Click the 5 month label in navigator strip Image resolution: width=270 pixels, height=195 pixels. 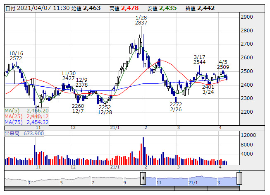pyautogui.click(x=62, y=183)
